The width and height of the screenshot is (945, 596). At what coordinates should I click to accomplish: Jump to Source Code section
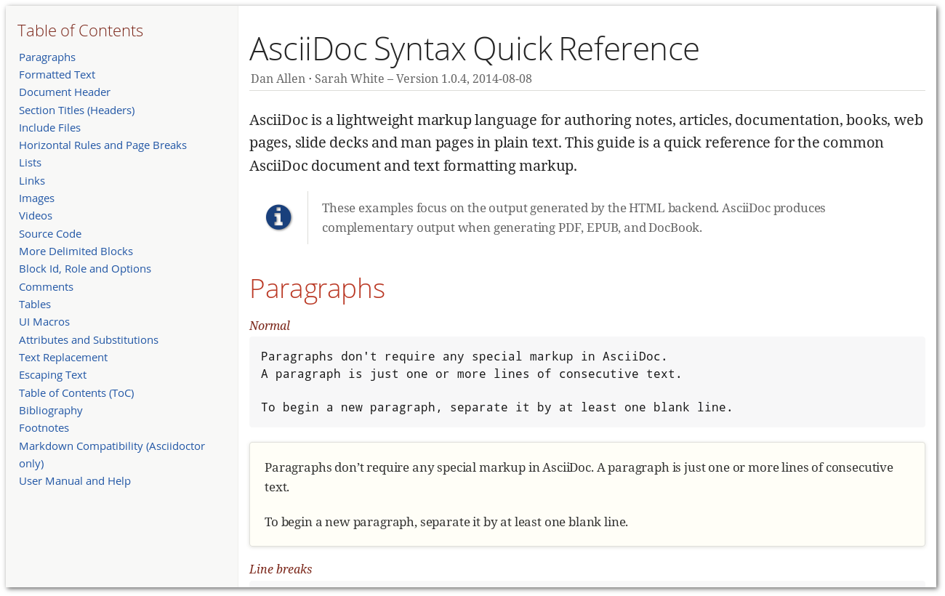(x=50, y=233)
